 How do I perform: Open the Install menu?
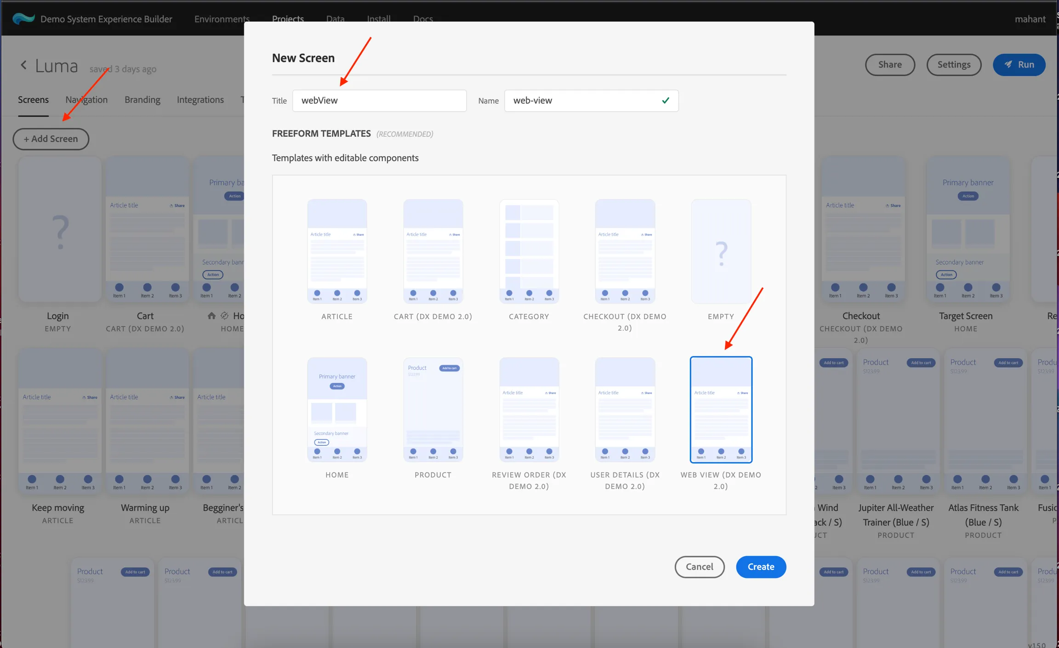click(379, 19)
